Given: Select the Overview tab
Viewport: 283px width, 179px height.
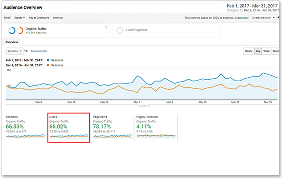Looking at the screenshot, I should 12,42.
